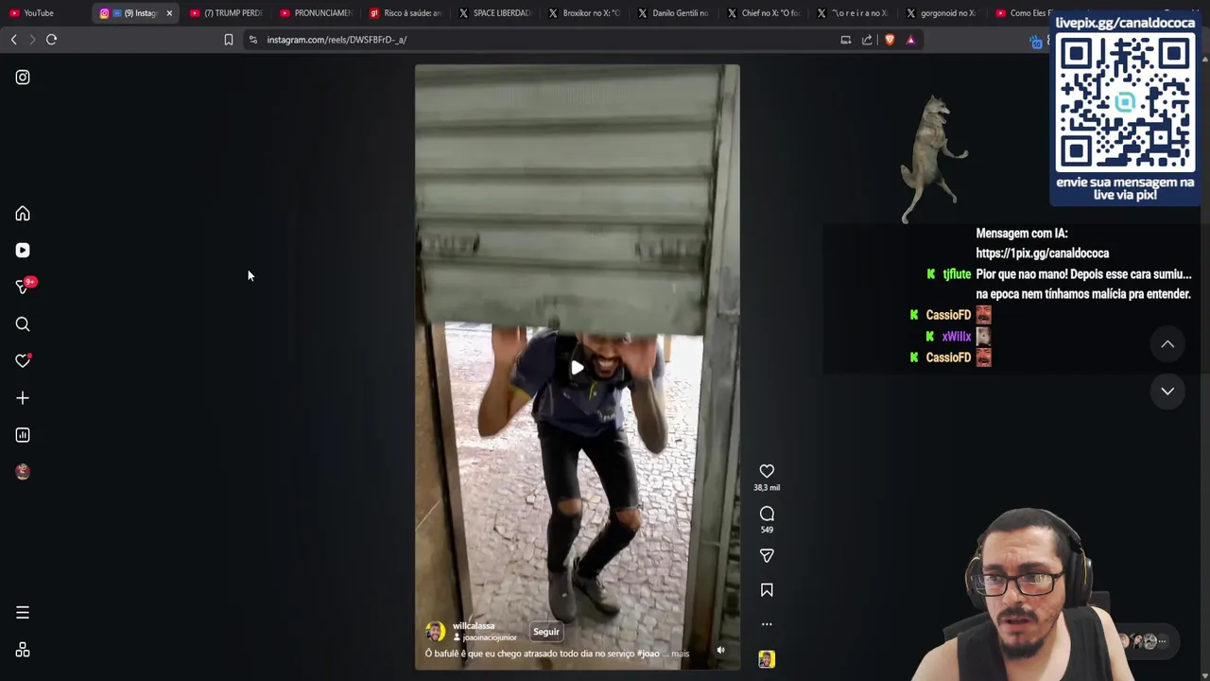Like the reel with heart icon
Image resolution: width=1210 pixels, height=681 pixels.
[x=767, y=471]
